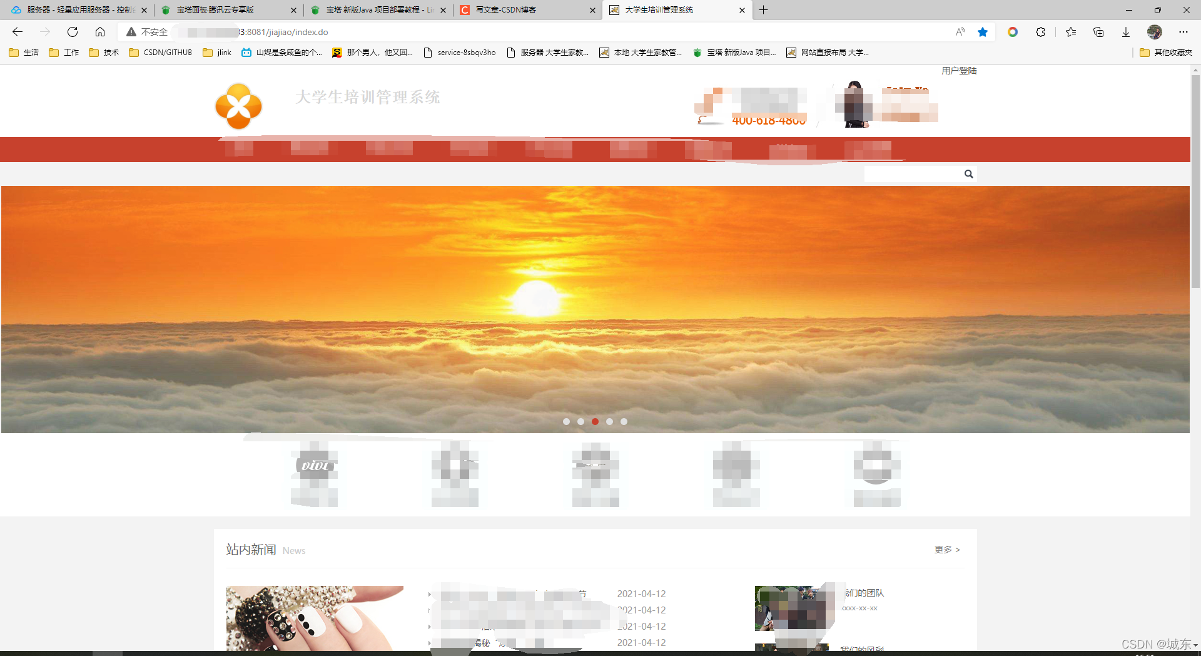Click the not-secure warning icon in address bar
The width and height of the screenshot is (1201, 656).
click(131, 32)
